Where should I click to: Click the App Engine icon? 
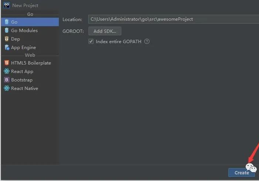tap(7, 48)
